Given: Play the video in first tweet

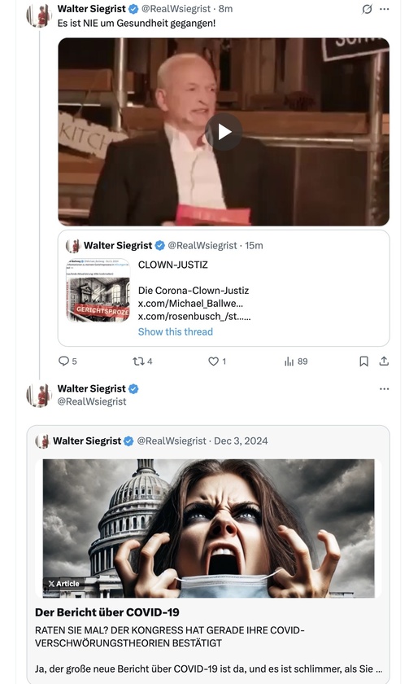Looking at the screenshot, I should [x=224, y=132].
